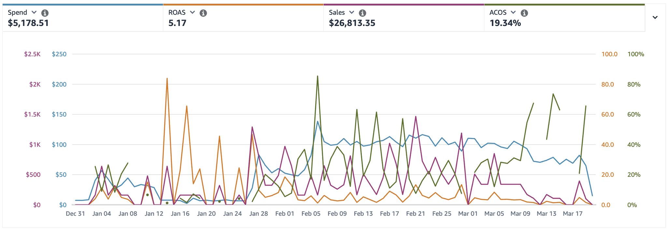Click the tallest orange ROAS peak

click(167, 79)
